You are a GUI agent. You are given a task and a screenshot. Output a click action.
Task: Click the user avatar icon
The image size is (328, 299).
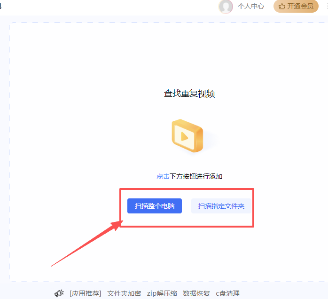226,7
